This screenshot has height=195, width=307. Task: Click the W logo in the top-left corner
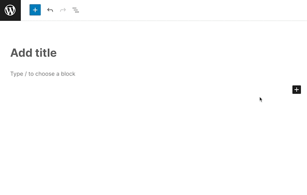[10, 10]
